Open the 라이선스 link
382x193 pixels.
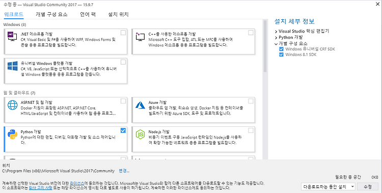click(x=77, y=183)
